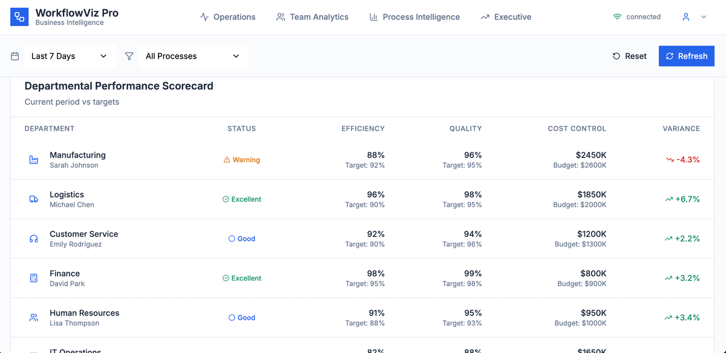The width and height of the screenshot is (726, 353).
Task: Click Finance's 99% quality value
Action: pyautogui.click(x=473, y=273)
